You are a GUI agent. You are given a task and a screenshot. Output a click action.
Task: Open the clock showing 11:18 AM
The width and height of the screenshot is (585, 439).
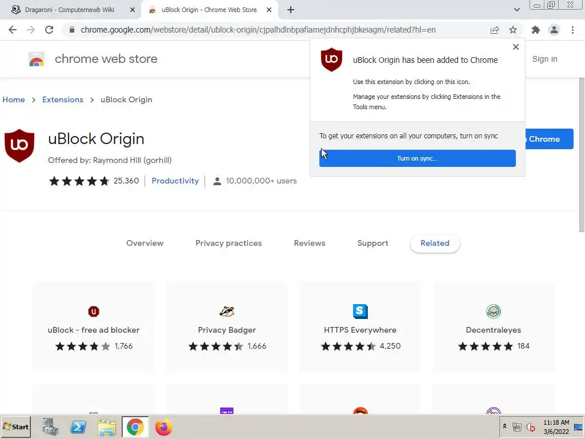click(x=556, y=426)
